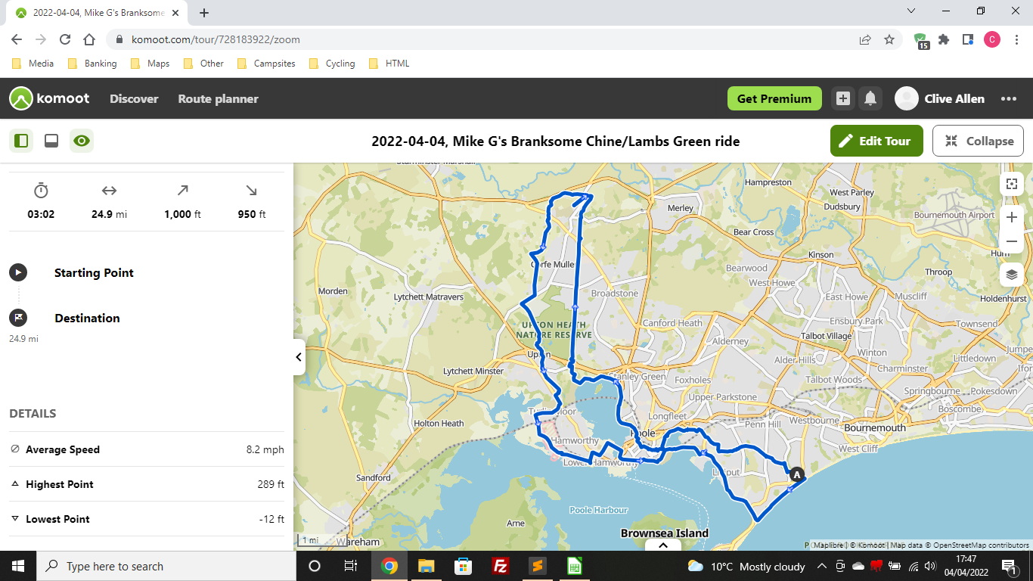Expand elevation panel with up chevron
Screen dimensions: 1033x581
(663, 545)
